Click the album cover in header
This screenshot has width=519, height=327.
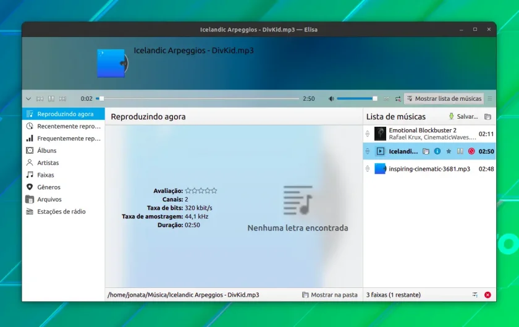pyautogui.click(x=112, y=63)
